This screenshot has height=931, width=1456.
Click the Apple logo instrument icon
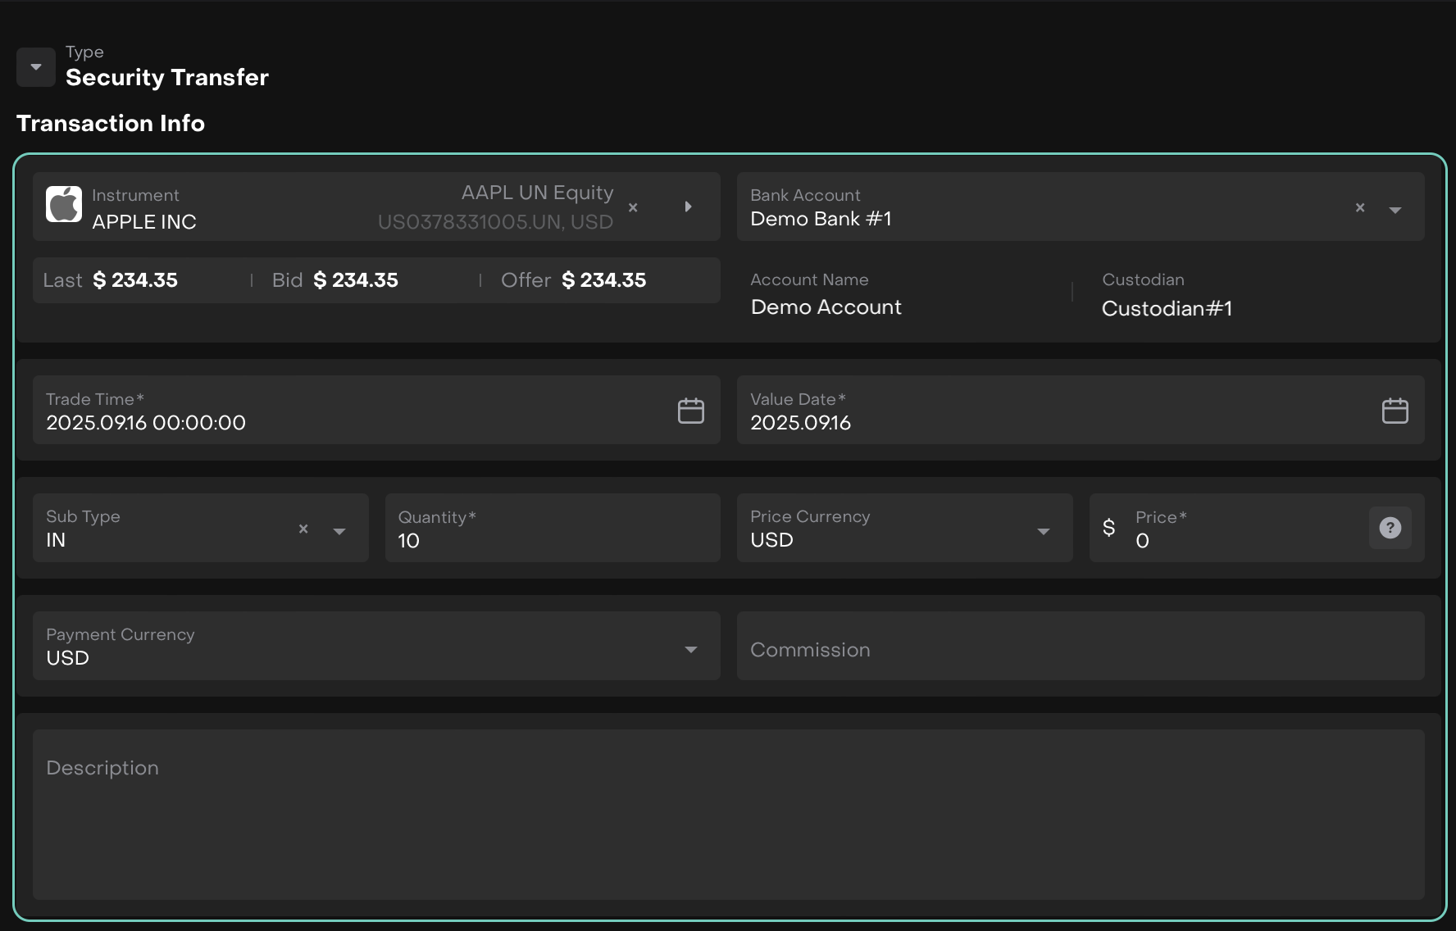64,205
